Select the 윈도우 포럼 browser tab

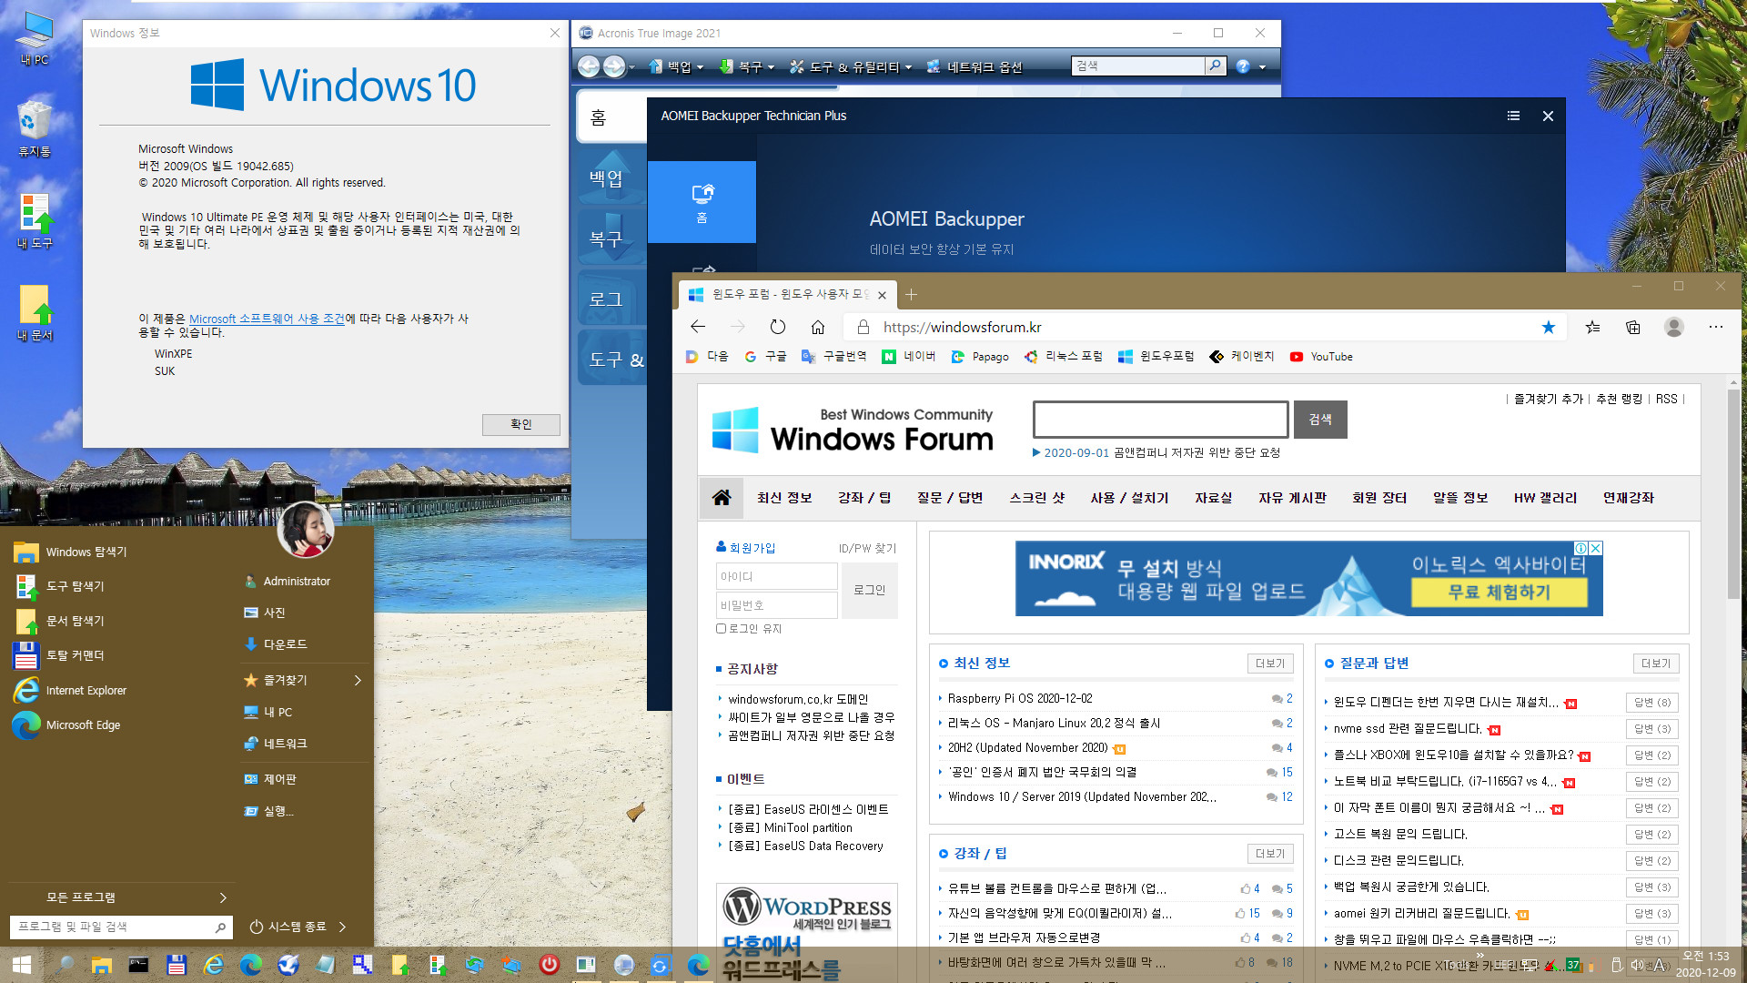pyautogui.click(x=788, y=294)
